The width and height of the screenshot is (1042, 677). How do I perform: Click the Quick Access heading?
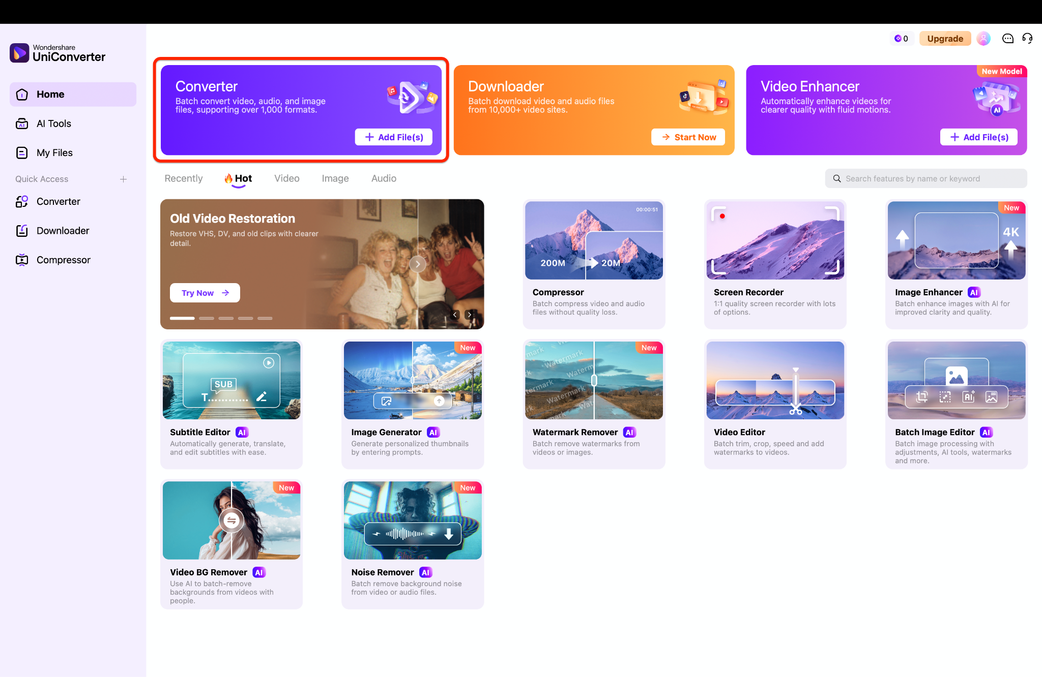42,179
